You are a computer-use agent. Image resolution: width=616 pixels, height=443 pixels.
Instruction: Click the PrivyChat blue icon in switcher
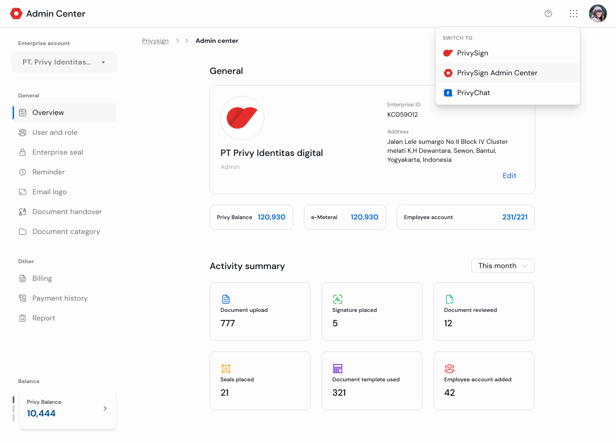448,93
